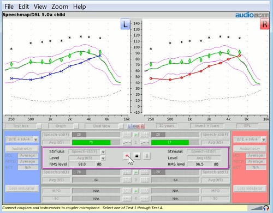The width and height of the screenshot is (273, 213).
Task: Click the blue L ear badge on left graph
Action: [x=125, y=24]
